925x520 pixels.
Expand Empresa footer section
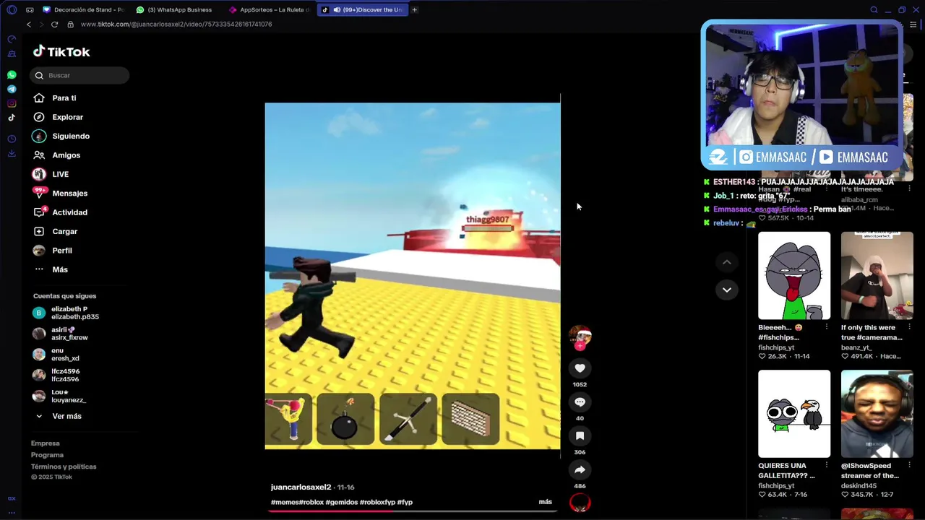(45, 443)
